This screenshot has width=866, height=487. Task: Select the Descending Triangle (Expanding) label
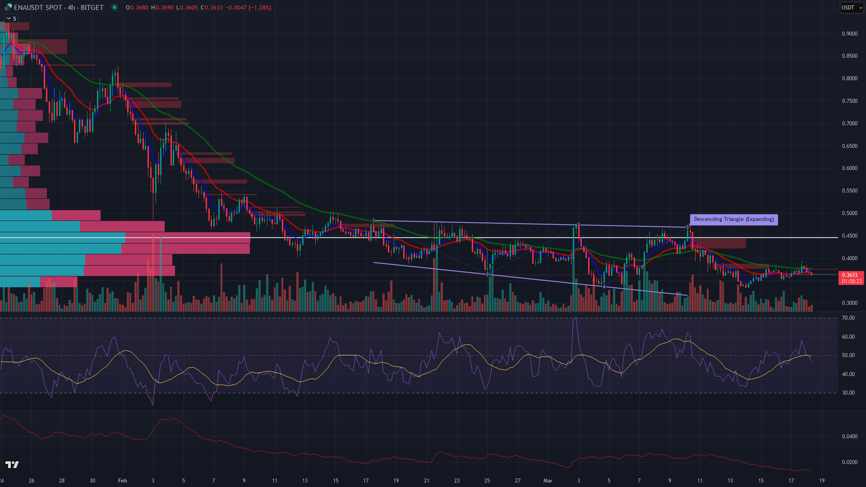click(734, 220)
